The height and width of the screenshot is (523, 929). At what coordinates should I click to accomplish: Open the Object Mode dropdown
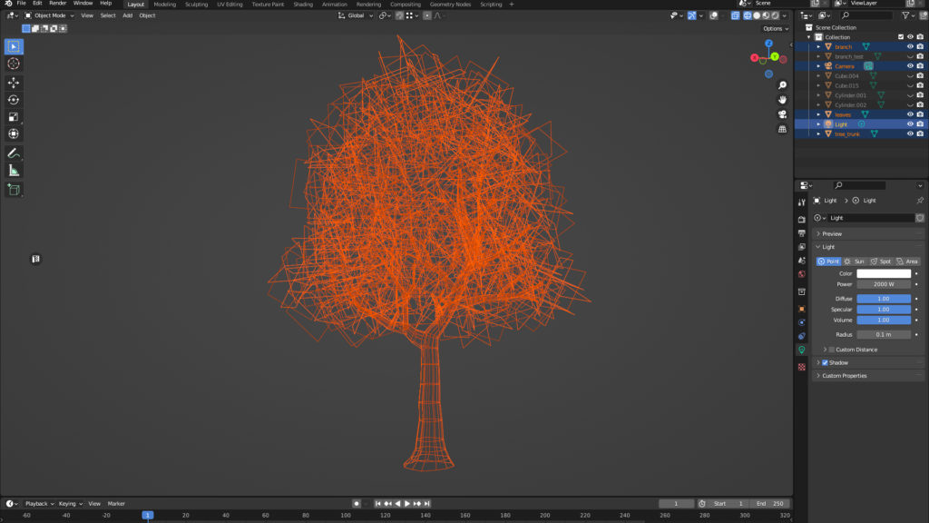(51, 15)
